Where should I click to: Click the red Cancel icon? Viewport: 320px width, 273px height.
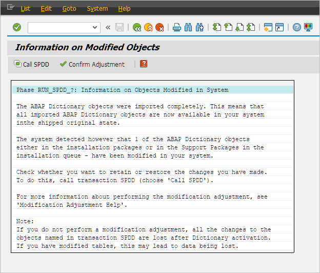[x=160, y=27]
